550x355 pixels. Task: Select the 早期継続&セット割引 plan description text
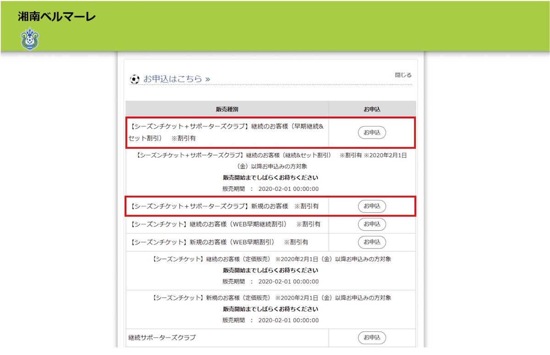[226, 132]
